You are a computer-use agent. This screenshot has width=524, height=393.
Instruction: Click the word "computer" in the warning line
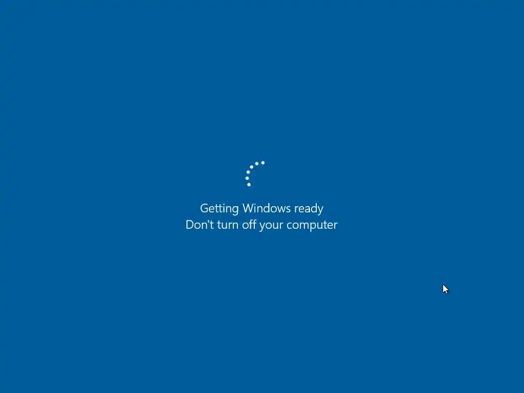[x=312, y=225]
